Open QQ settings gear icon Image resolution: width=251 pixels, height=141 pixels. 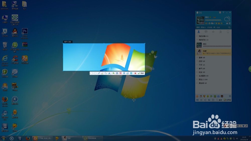pyautogui.click(x=201, y=100)
